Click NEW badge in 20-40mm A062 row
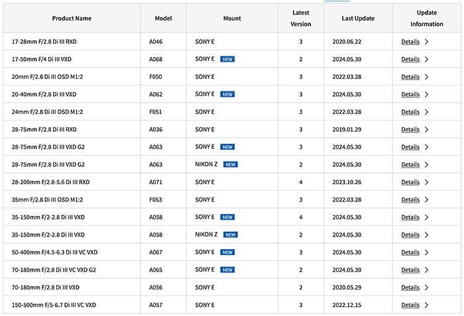Screen dimensions: 464x316 (x=227, y=94)
